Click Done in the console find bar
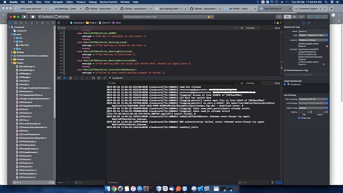 click(277, 83)
